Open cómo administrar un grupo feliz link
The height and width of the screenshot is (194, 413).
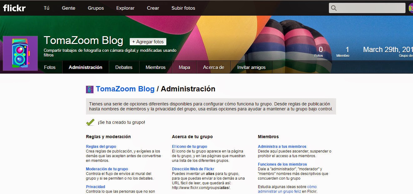click(287, 189)
